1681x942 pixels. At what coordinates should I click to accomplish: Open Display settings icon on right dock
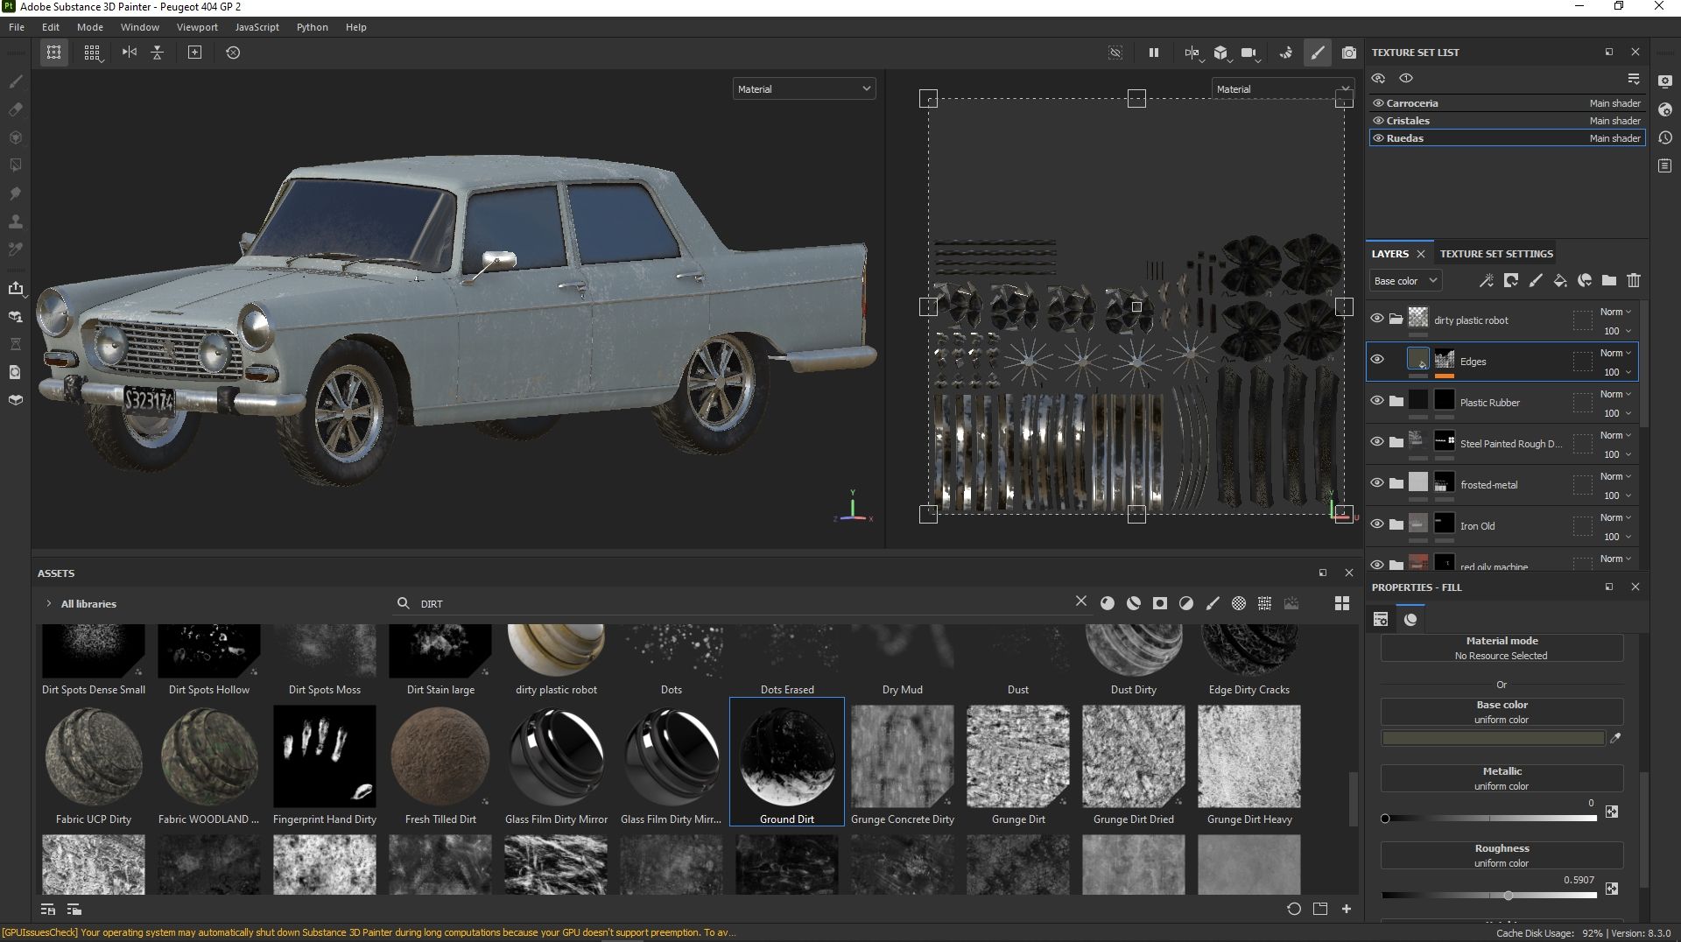coord(1665,81)
